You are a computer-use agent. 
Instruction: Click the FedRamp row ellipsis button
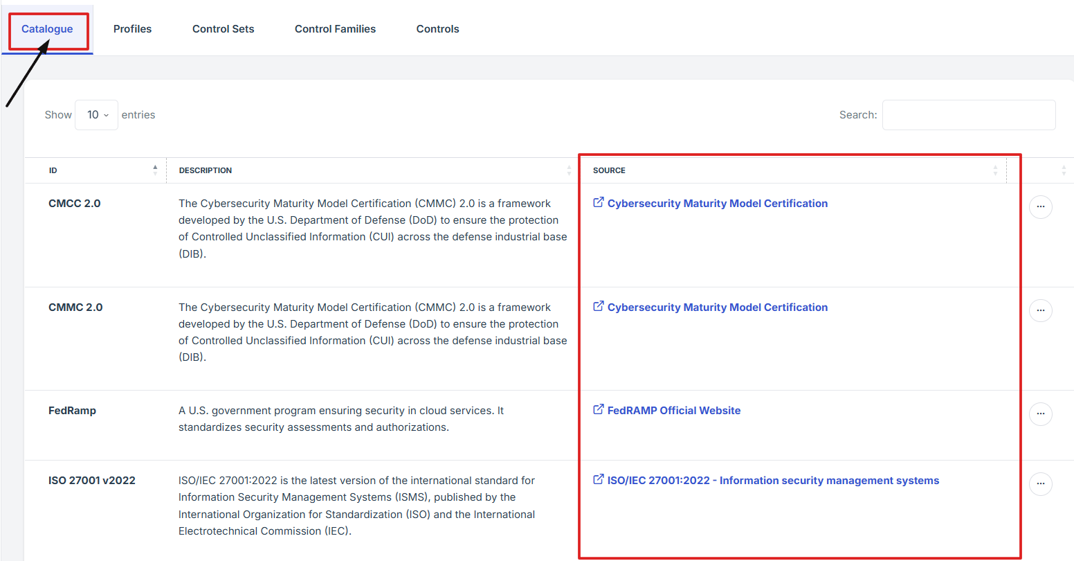pos(1040,414)
